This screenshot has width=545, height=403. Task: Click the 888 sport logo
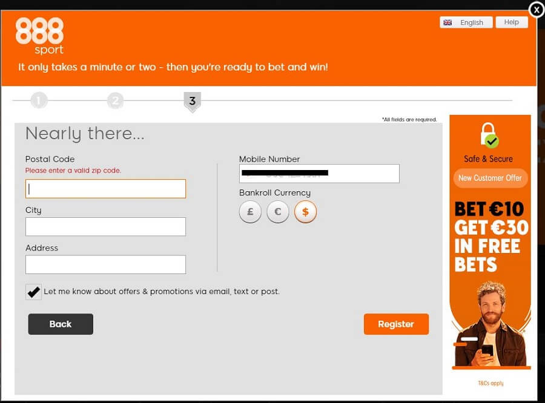pos(39,36)
